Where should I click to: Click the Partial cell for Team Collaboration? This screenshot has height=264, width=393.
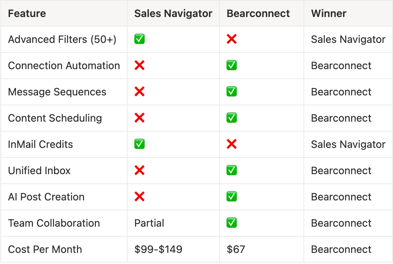(149, 223)
